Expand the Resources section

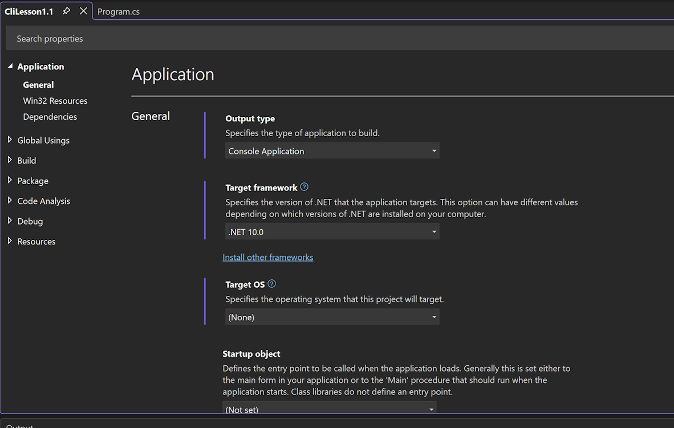click(10, 242)
